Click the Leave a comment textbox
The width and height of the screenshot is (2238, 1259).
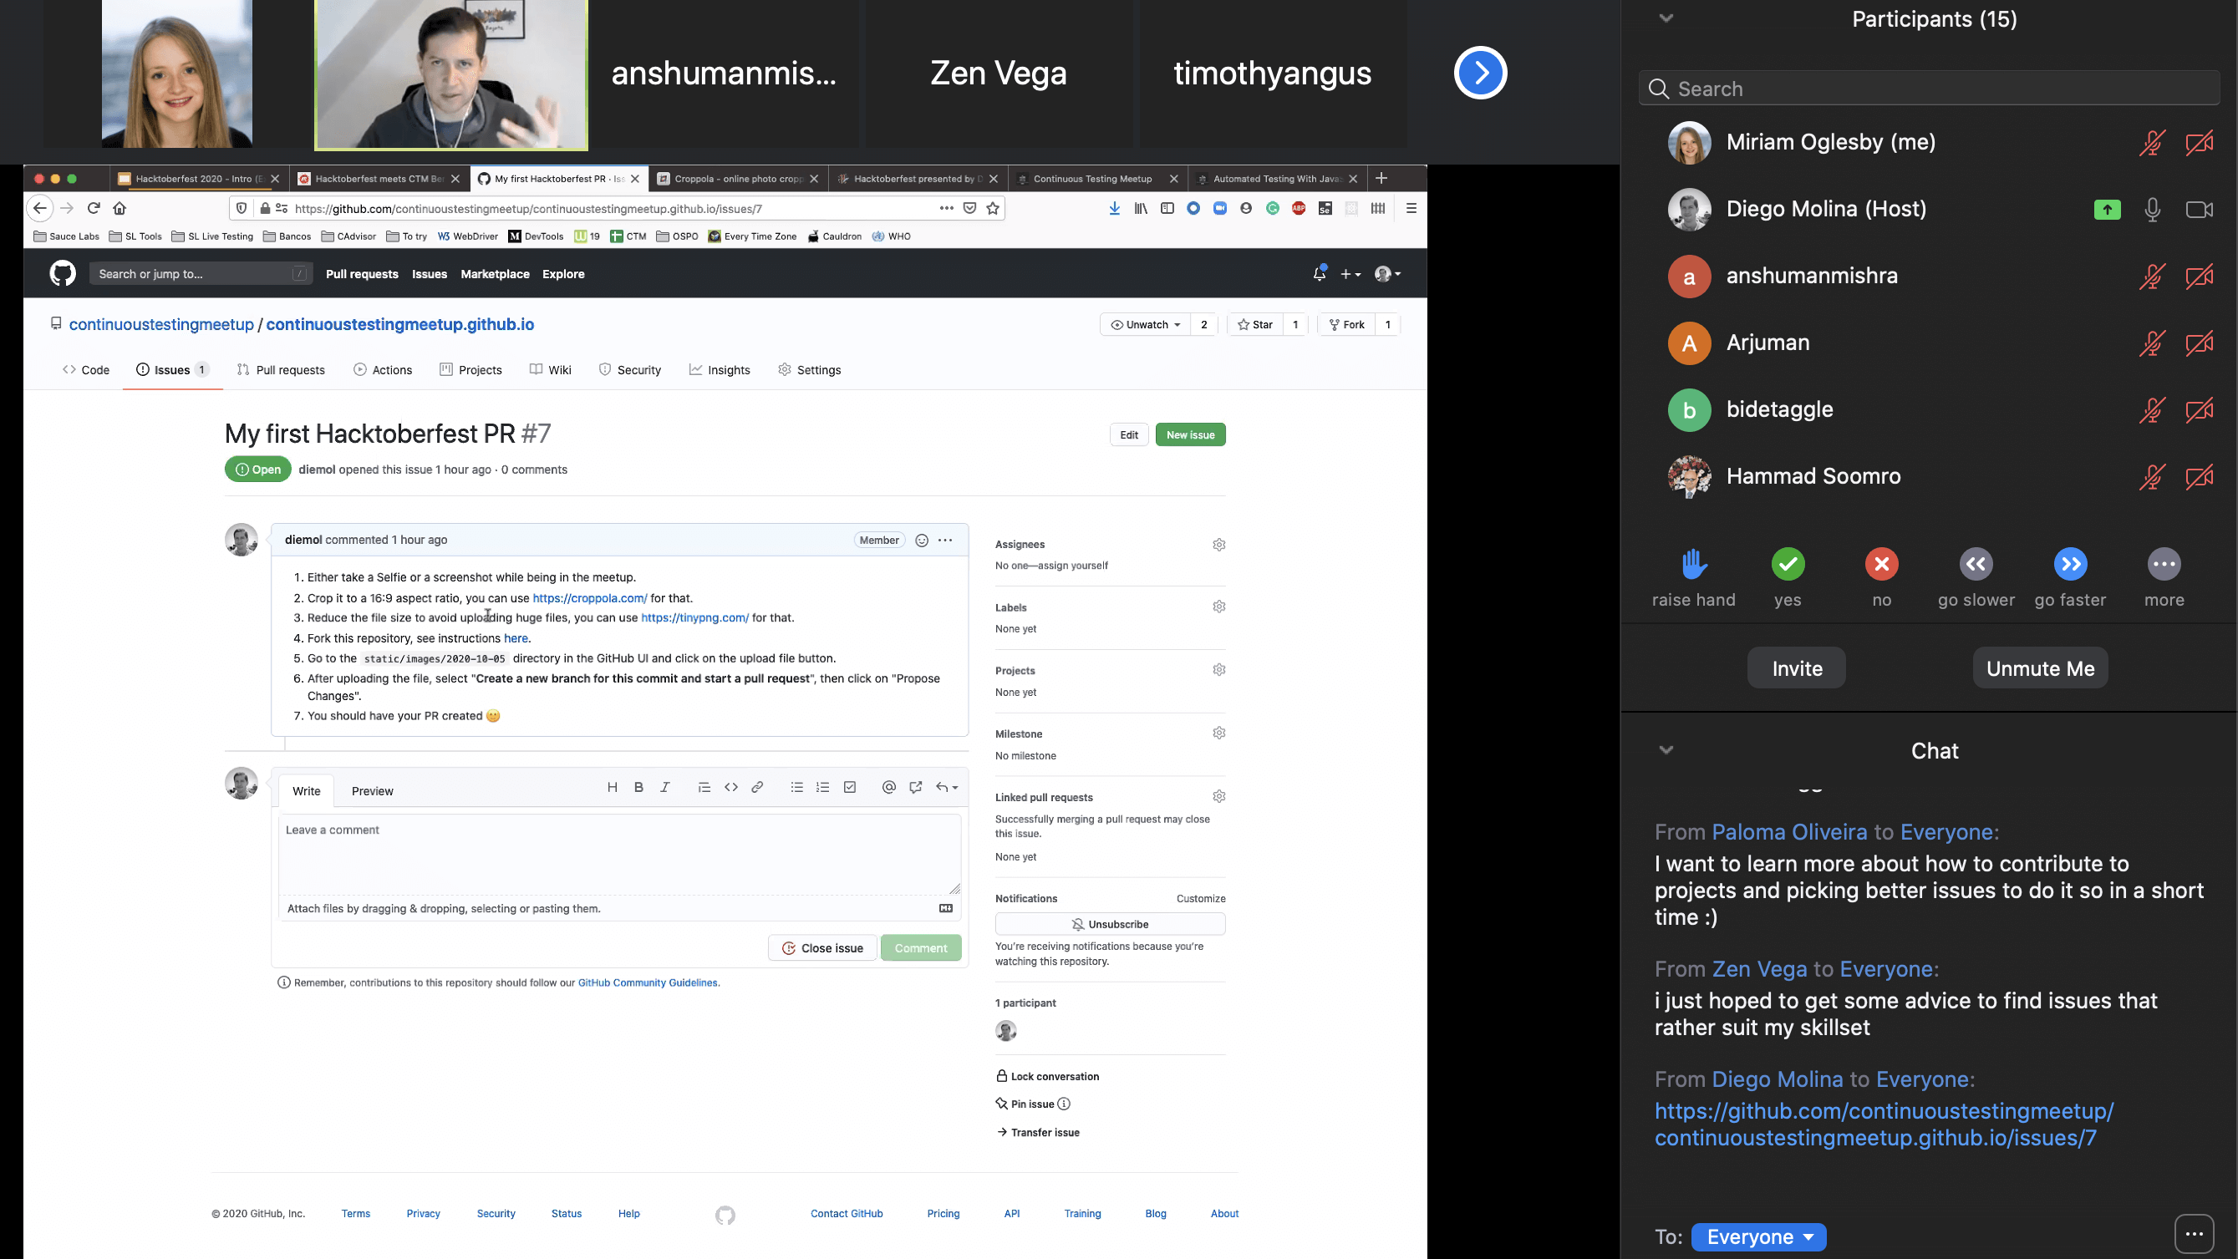[x=619, y=854]
